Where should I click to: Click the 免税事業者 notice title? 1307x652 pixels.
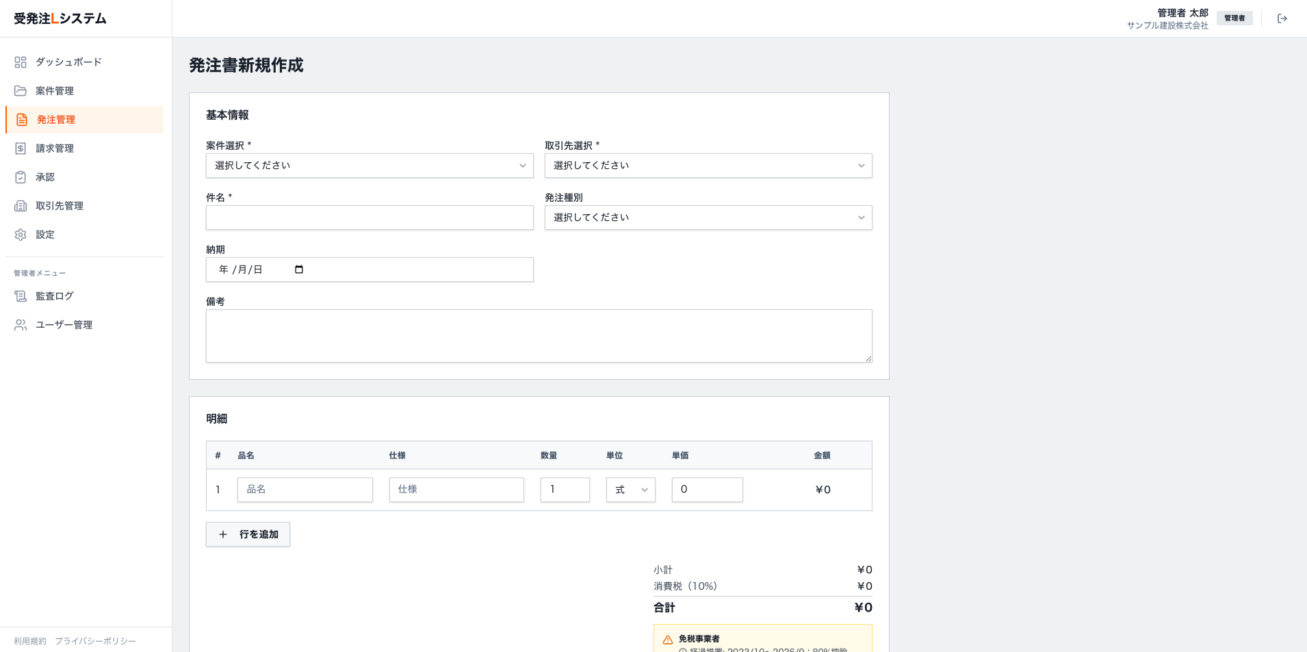(699, 639)
